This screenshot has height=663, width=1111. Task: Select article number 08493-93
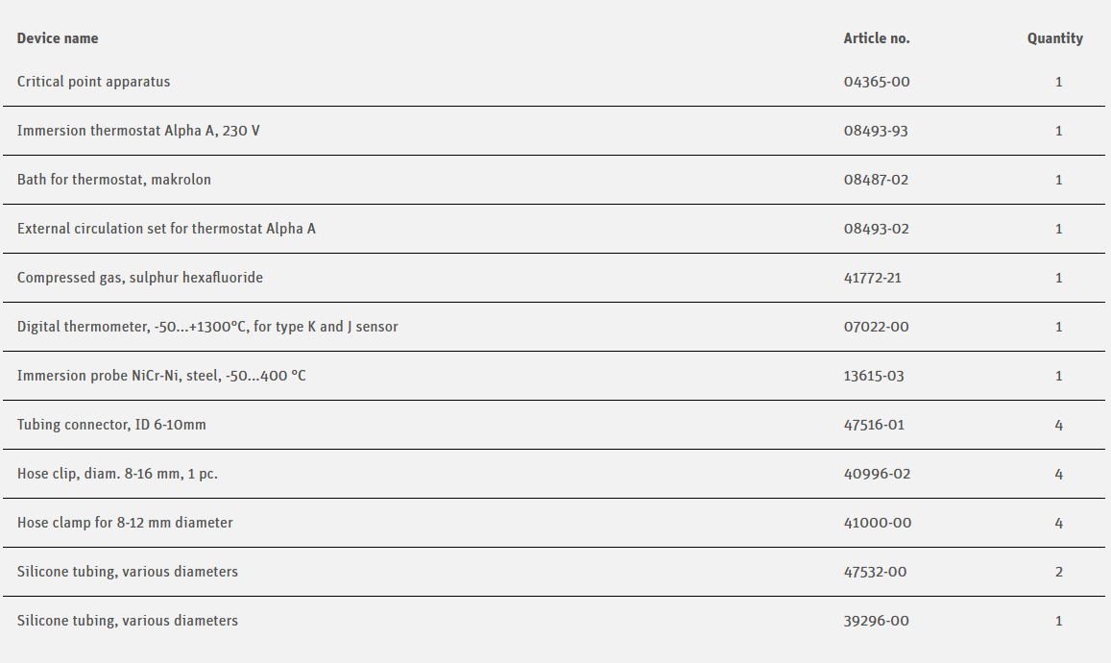tap(876, 131)
